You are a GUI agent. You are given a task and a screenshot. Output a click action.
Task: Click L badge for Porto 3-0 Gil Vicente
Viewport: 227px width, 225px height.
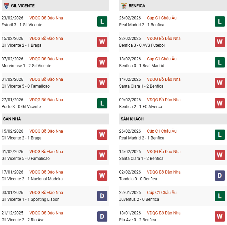[x=102, y=103]
